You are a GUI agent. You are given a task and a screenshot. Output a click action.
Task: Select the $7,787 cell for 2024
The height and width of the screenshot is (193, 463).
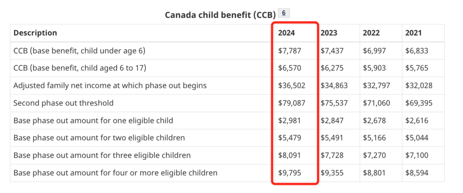[x=290, y=51]
